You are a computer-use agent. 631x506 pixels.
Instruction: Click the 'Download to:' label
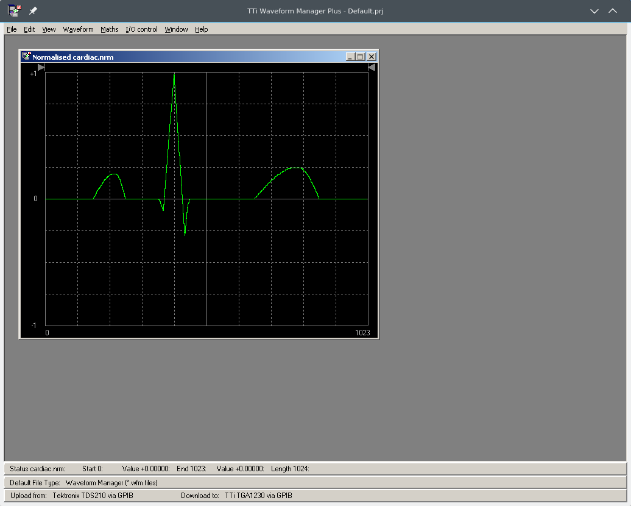200,496
